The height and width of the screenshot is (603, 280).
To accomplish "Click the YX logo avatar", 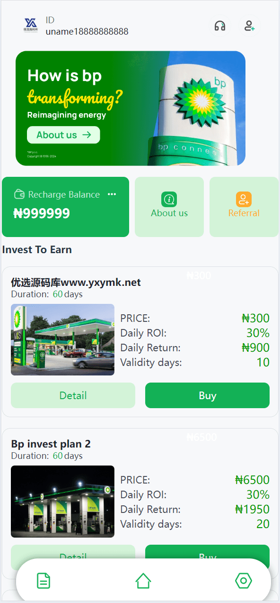I will click(x=31, y=25).
